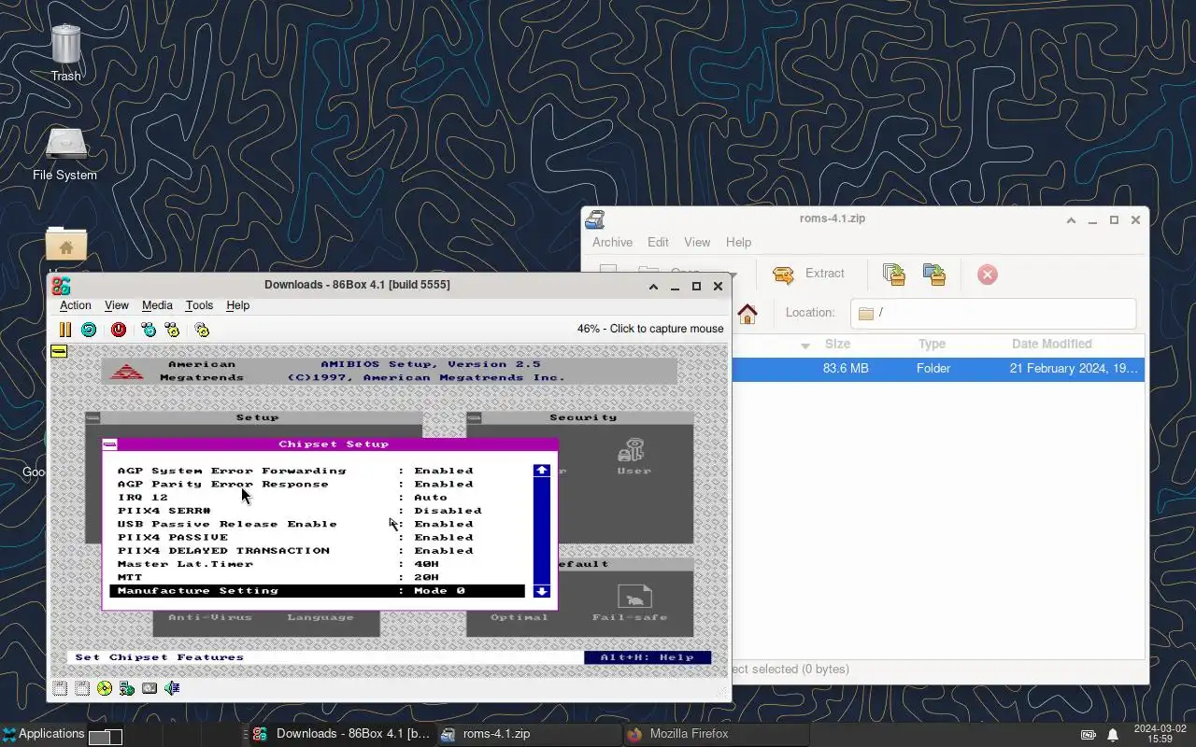Open Tools menu in 86Box

coord(199,305)
